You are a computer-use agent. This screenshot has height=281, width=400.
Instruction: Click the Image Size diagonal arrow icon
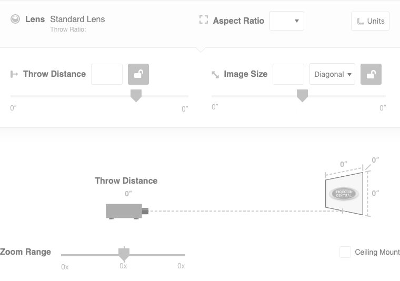pos(215,75)
